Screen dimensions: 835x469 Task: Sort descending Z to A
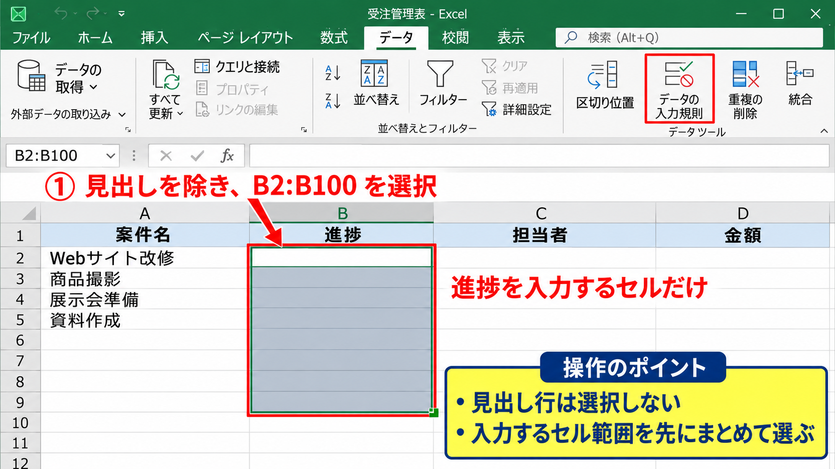coord(333,101)
